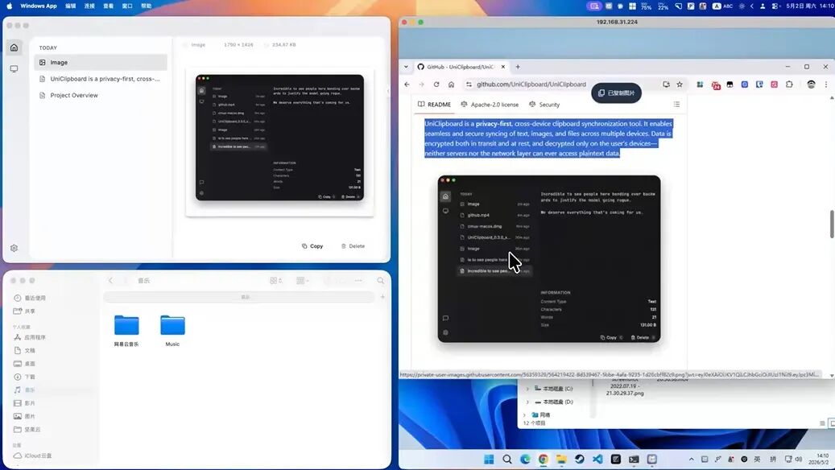Open the 帮助 menu in the menu bar
Screen dimensions: 835x470
[147, 6]
